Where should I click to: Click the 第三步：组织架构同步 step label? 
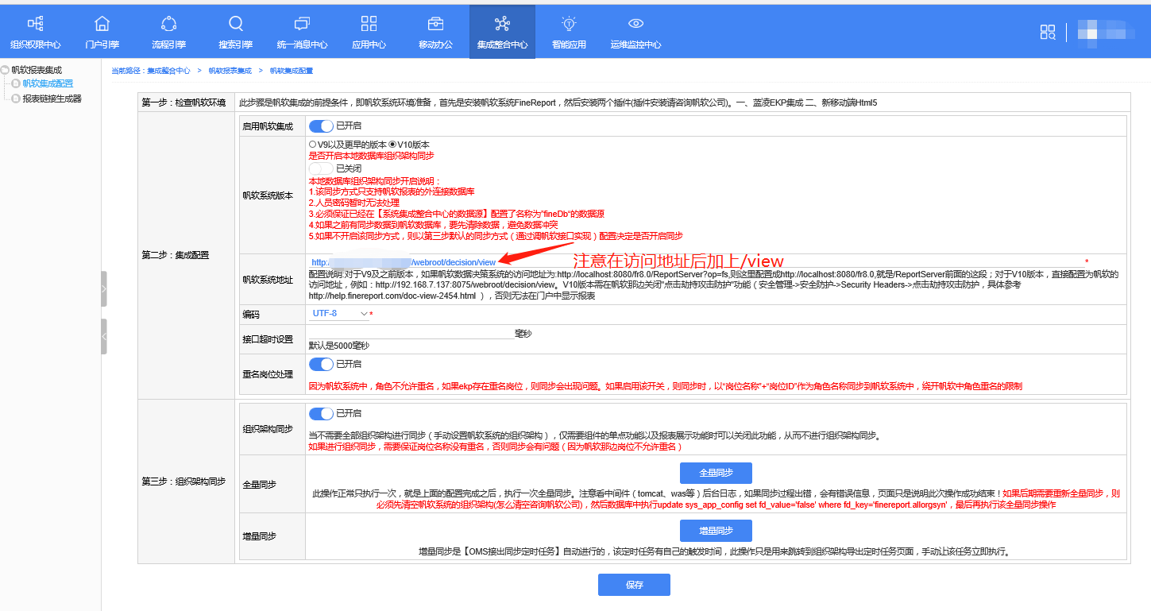tap(183, 481)
